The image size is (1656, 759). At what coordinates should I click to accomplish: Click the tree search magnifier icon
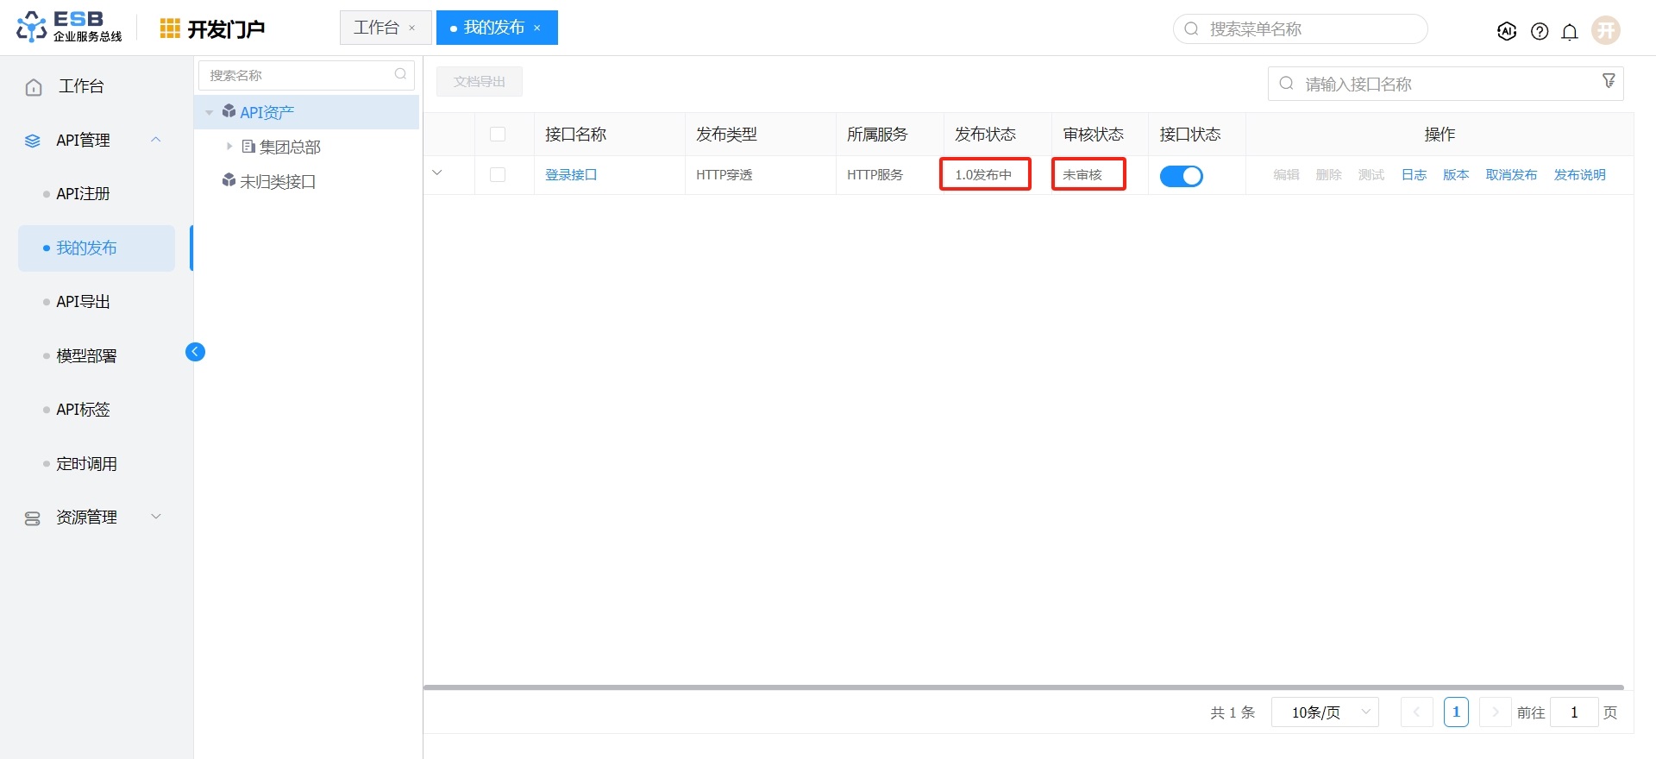tap(400, 74)
